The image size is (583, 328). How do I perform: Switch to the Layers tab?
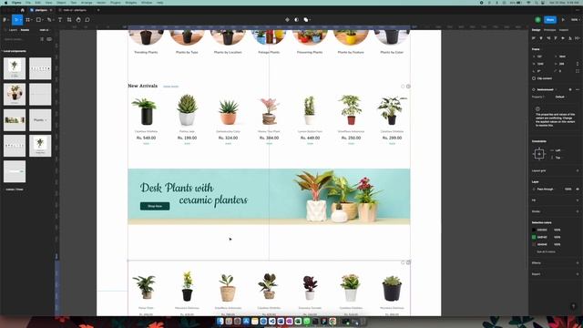tap(13, 30)
